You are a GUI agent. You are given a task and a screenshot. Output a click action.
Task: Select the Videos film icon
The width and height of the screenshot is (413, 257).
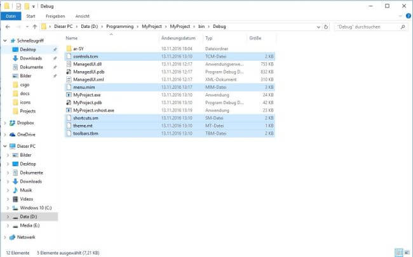point(15,199)
